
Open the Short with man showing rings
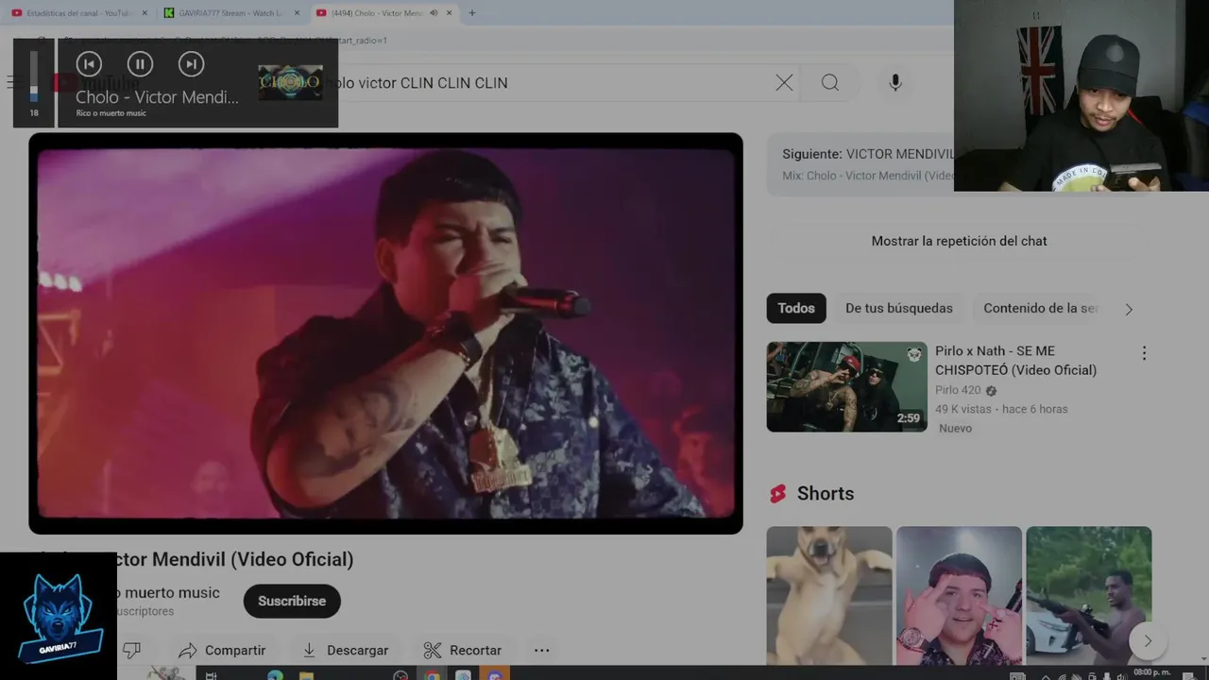click(x=959, y=596)
